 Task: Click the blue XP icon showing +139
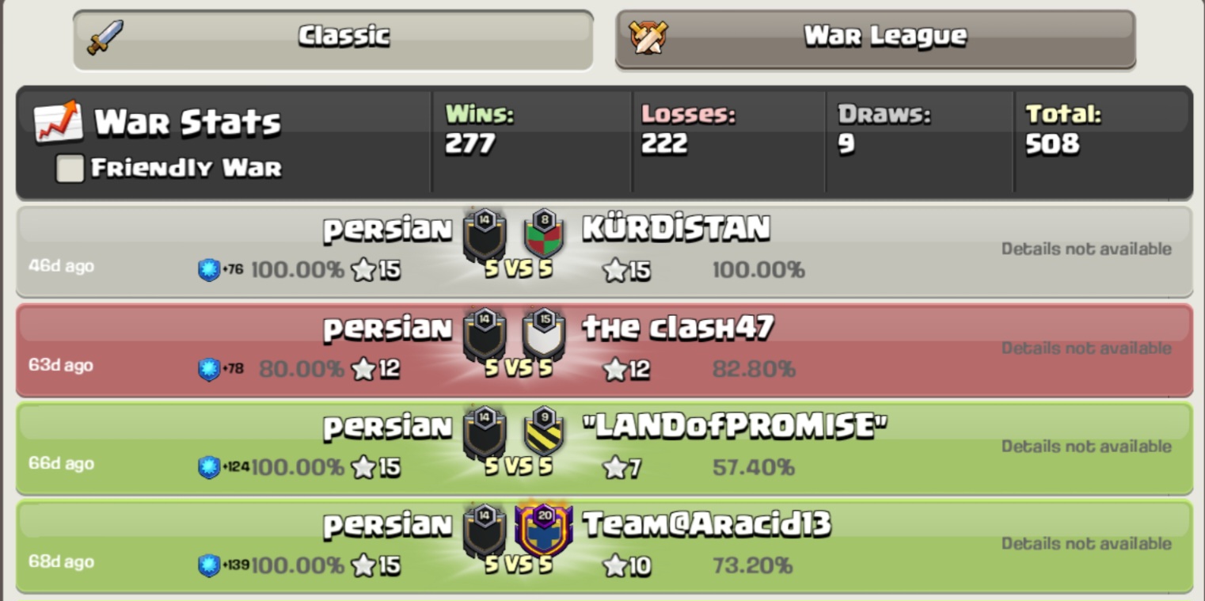pos(209,565)
